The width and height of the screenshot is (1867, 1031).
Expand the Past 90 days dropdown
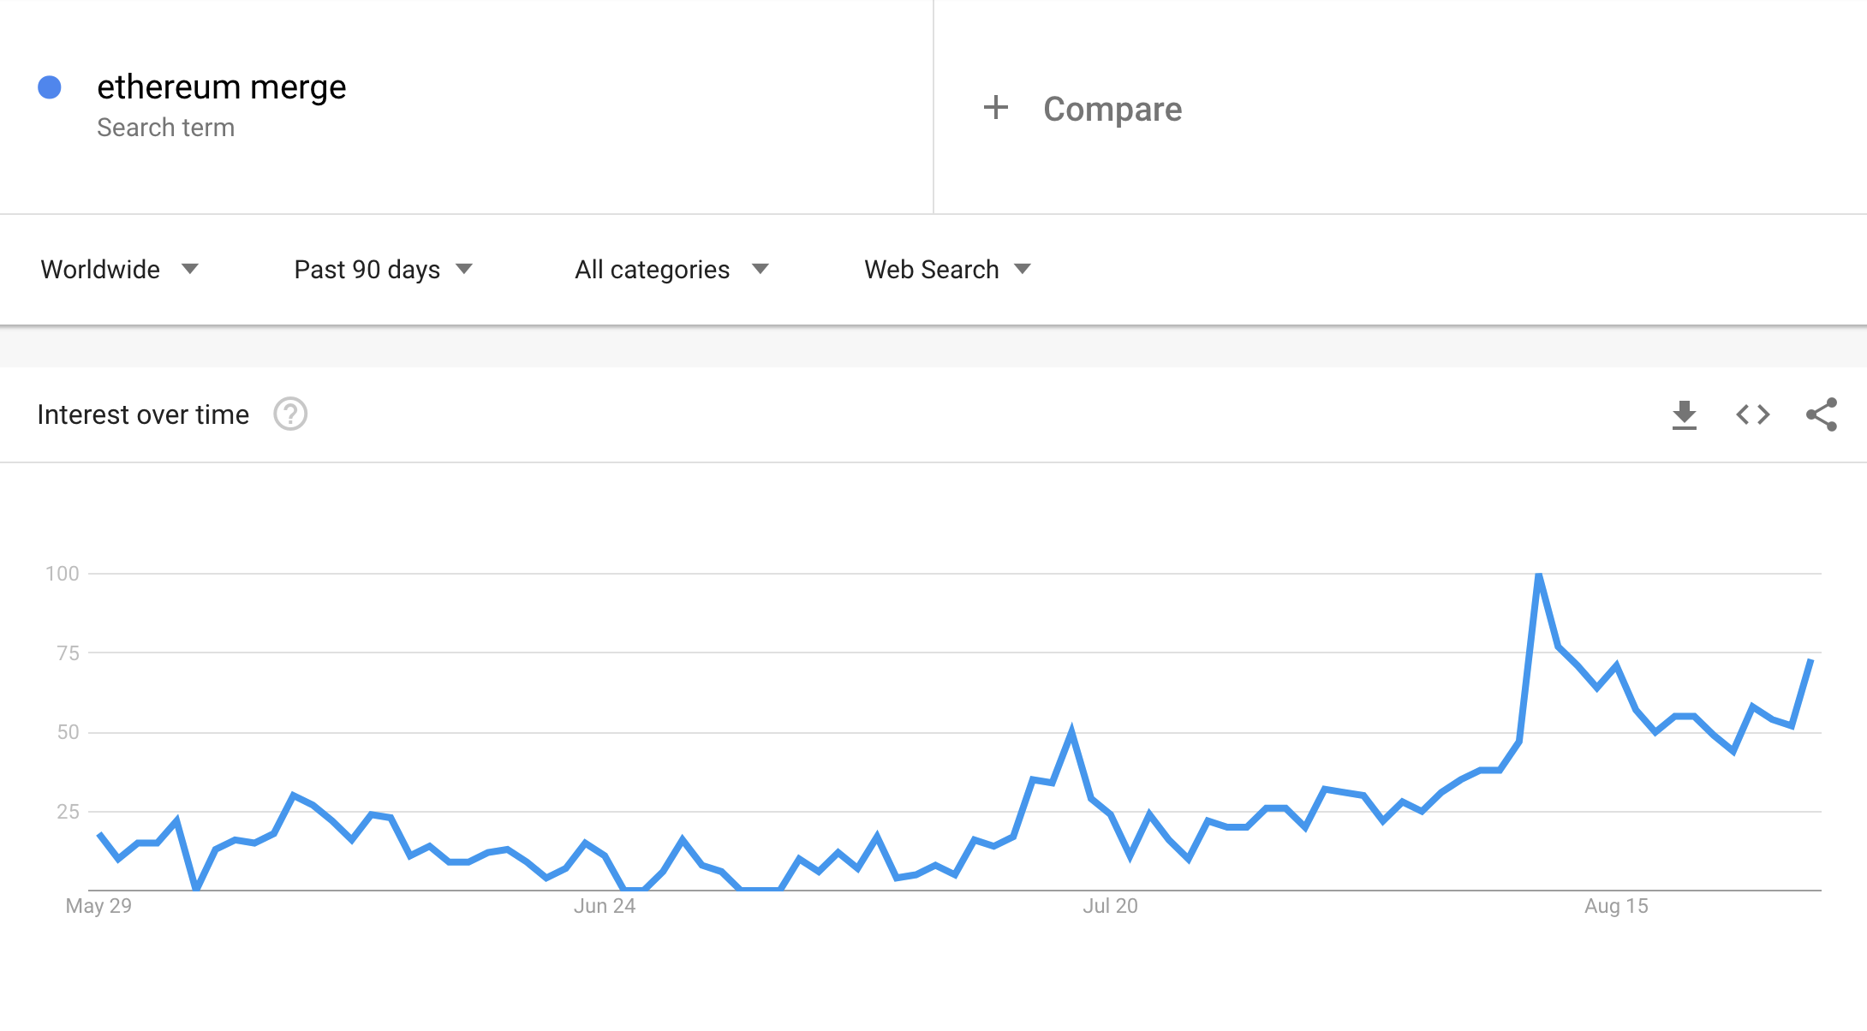click(383, 270)
